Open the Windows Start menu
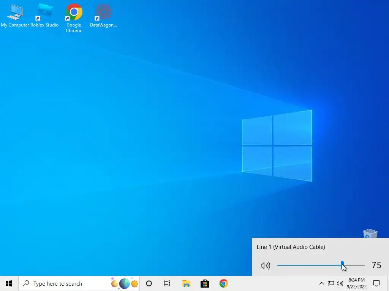This screenshot has width=389, height=291. pos(9,283)
